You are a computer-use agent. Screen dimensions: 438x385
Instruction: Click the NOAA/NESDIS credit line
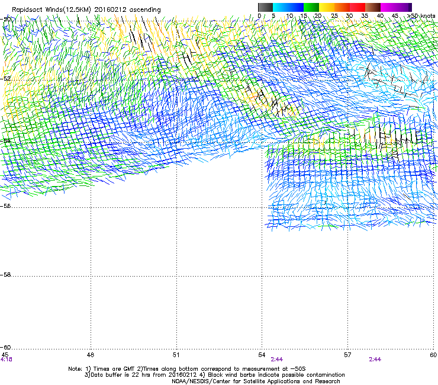pyautogui.click(x=256, y=381)
